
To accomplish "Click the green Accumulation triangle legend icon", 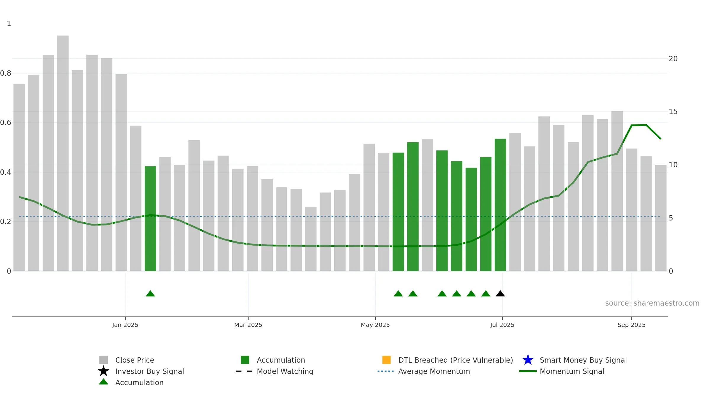I will pyautogui.click(x=104, y=382).
